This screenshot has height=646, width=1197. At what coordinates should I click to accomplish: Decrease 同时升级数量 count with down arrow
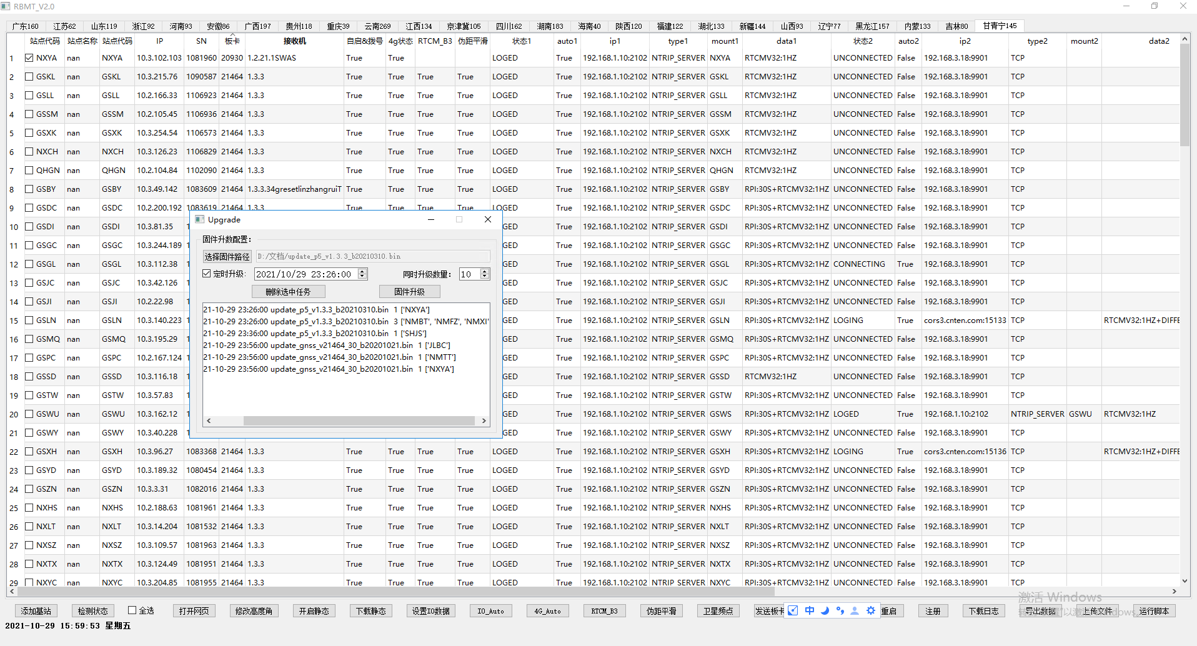coord(484,276)
